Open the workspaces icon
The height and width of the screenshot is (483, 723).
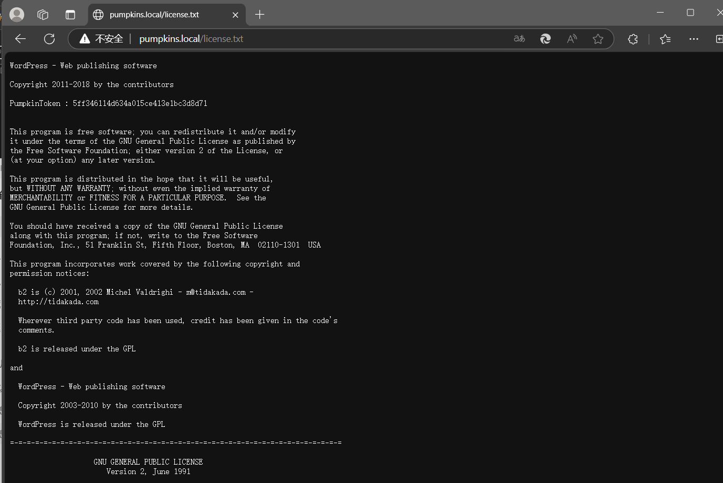[43, 15]
